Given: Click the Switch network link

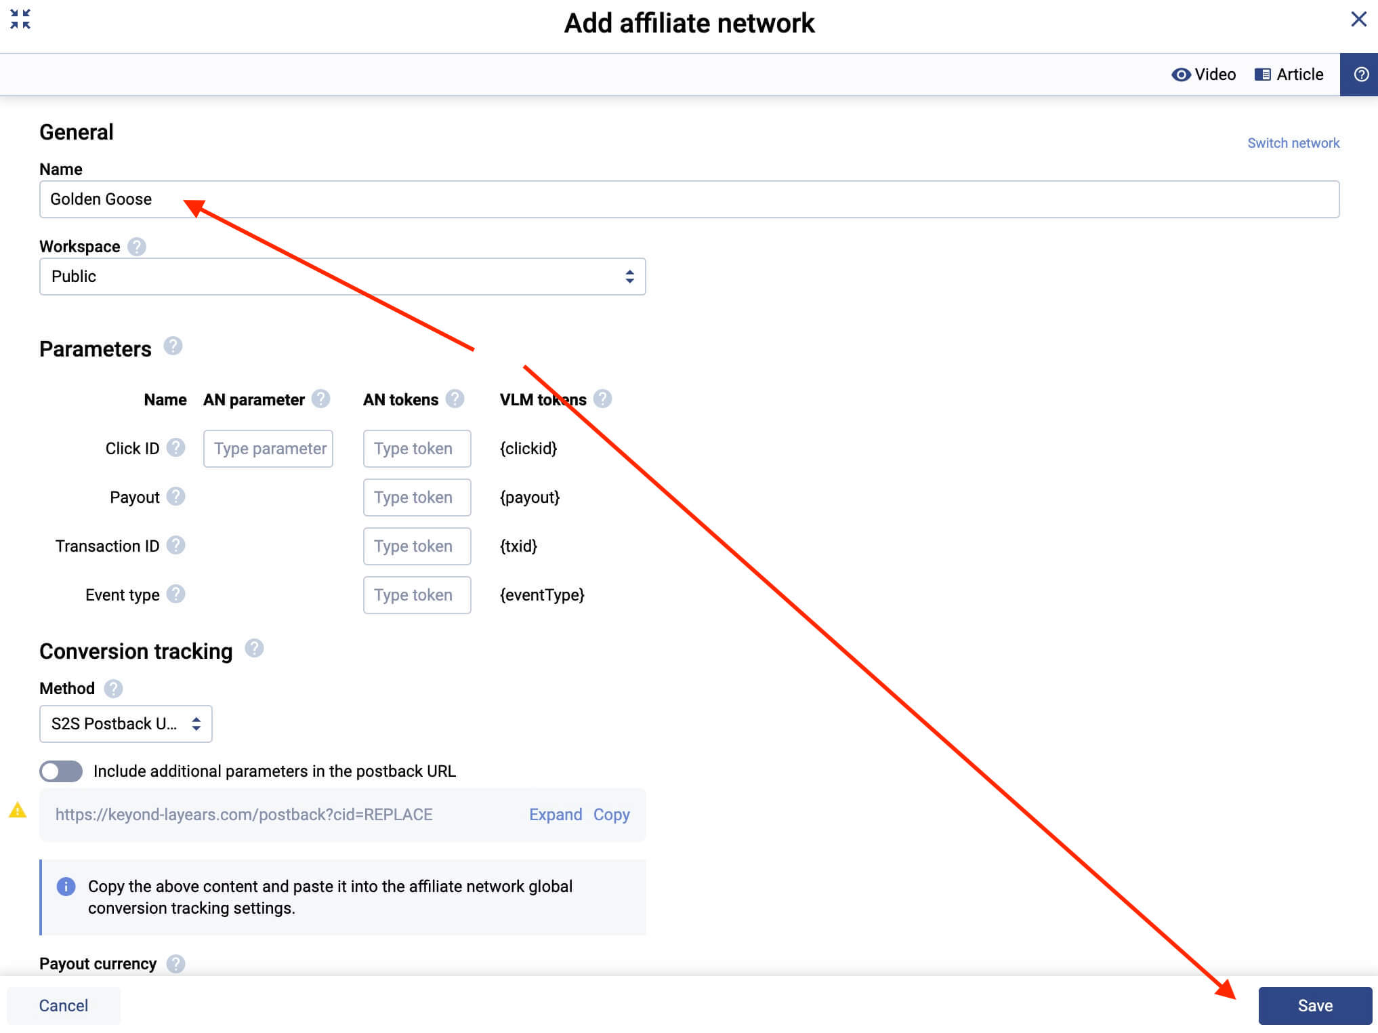Looking at the screenshot, I should tap(1293, 143).
